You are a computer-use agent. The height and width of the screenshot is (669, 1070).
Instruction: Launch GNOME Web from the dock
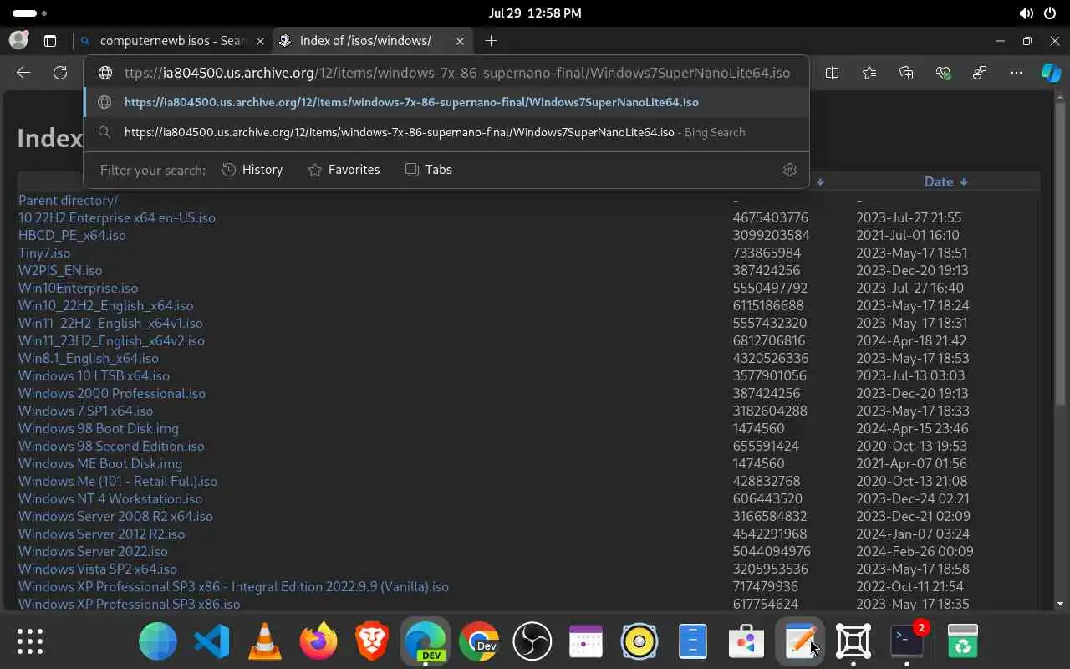pyautogui.click(x=158, y=641)
